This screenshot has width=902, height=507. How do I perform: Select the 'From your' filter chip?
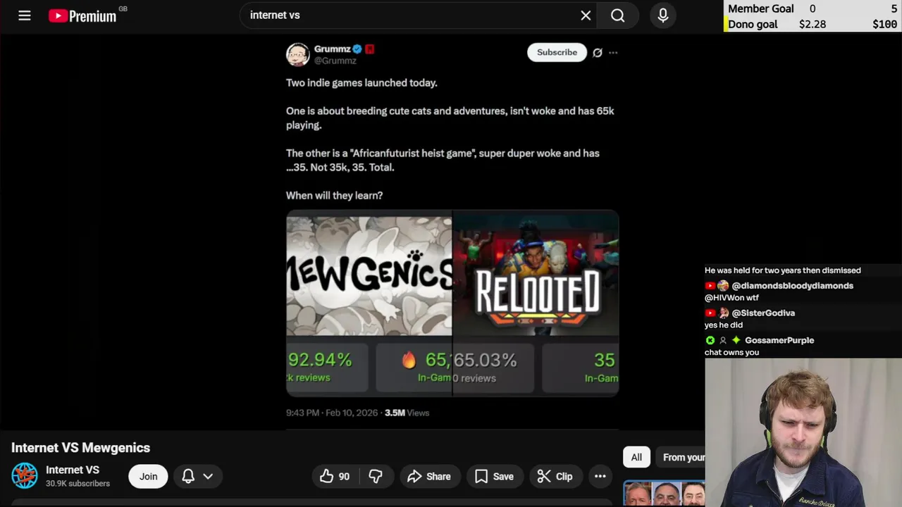[681, 457]
